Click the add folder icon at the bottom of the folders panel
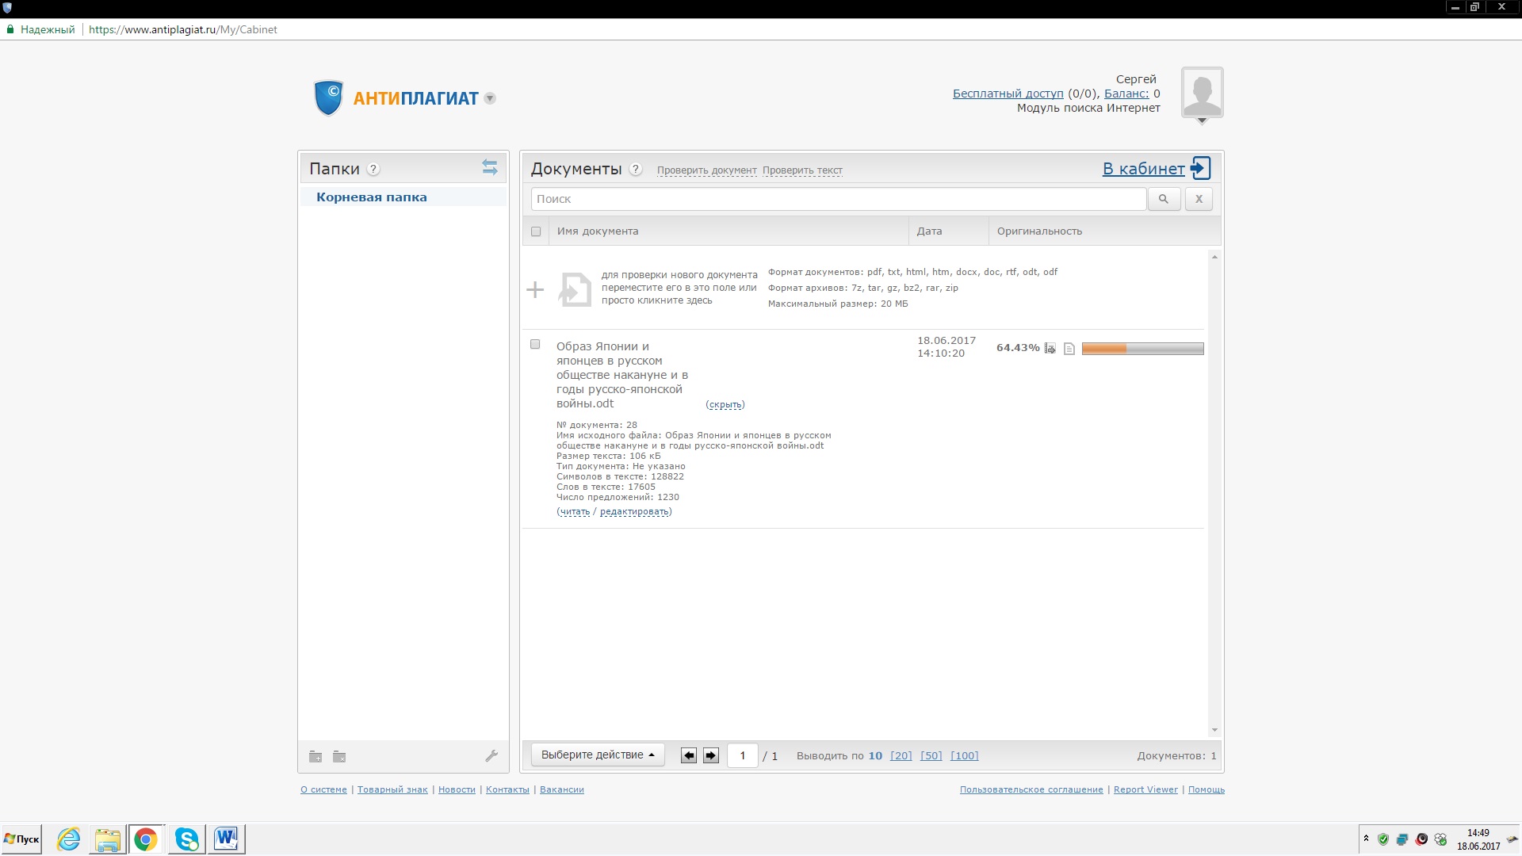Viewport: 1522px width, 856px height. [315, 756]
